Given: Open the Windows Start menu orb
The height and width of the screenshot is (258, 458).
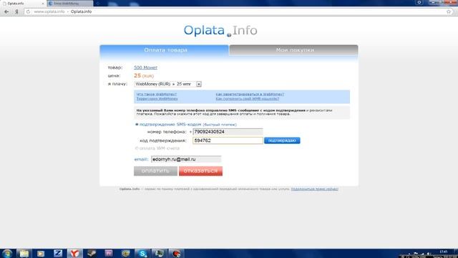Looking at the screenshot, I should point(6,254).
